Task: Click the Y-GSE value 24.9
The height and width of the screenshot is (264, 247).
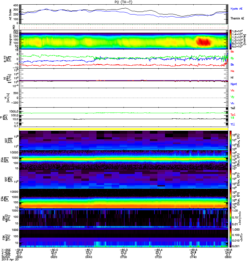Action: point(193,252)
